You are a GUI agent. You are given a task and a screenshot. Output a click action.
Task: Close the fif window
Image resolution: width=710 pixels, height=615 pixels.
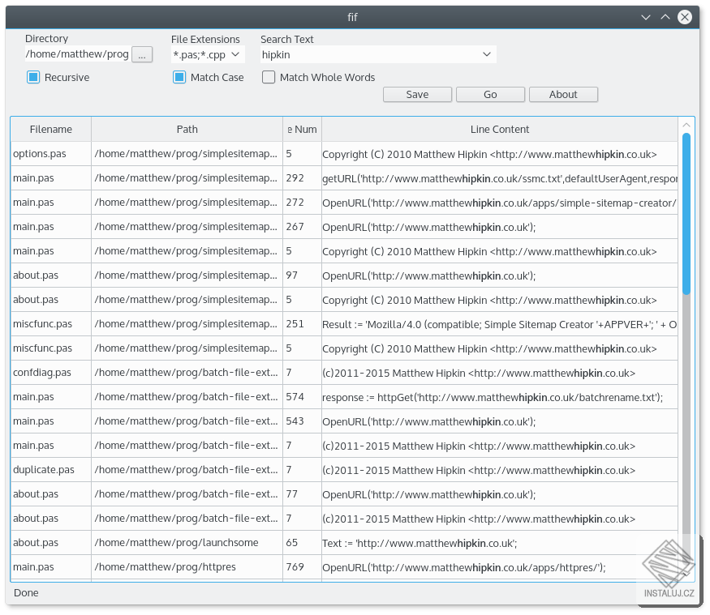[x=685, y=17]
